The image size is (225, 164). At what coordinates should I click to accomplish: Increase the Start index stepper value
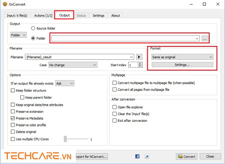(x=140, y=63)
